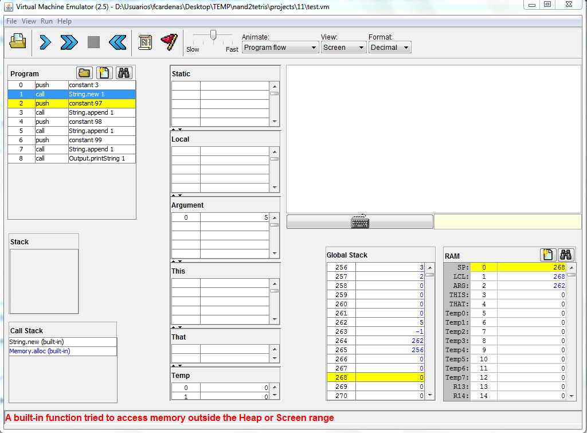
Task: Open the Animate dropdown showing Program flow
Action: coord(280,48)
